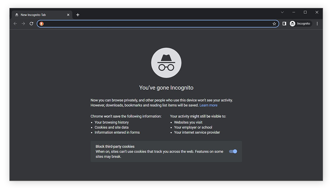Follow the Learn more link

click(x=208, y=105)
